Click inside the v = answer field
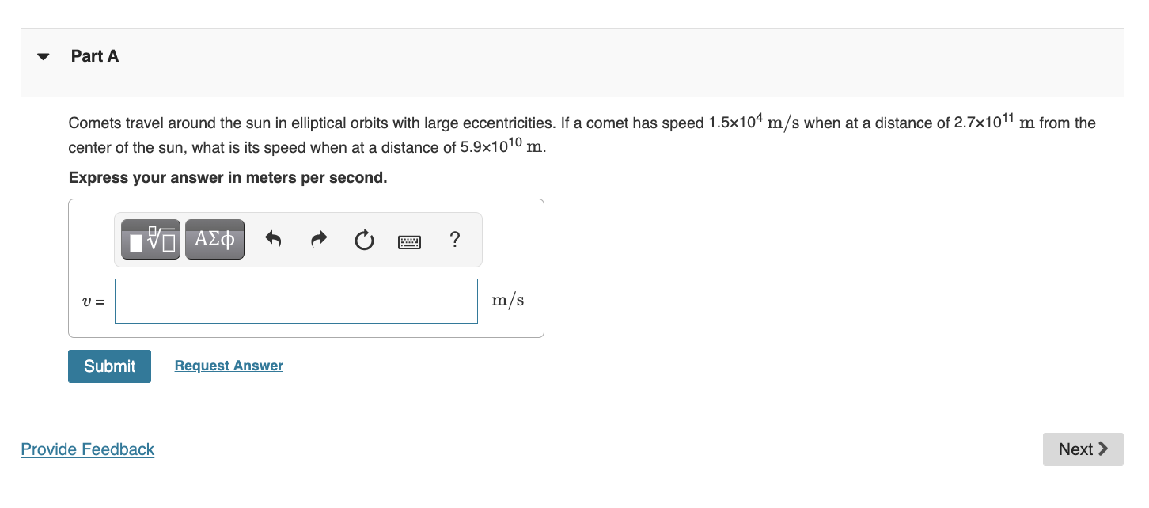The height and width of the screenshot is (508, 1149). [x=296, y=301]
